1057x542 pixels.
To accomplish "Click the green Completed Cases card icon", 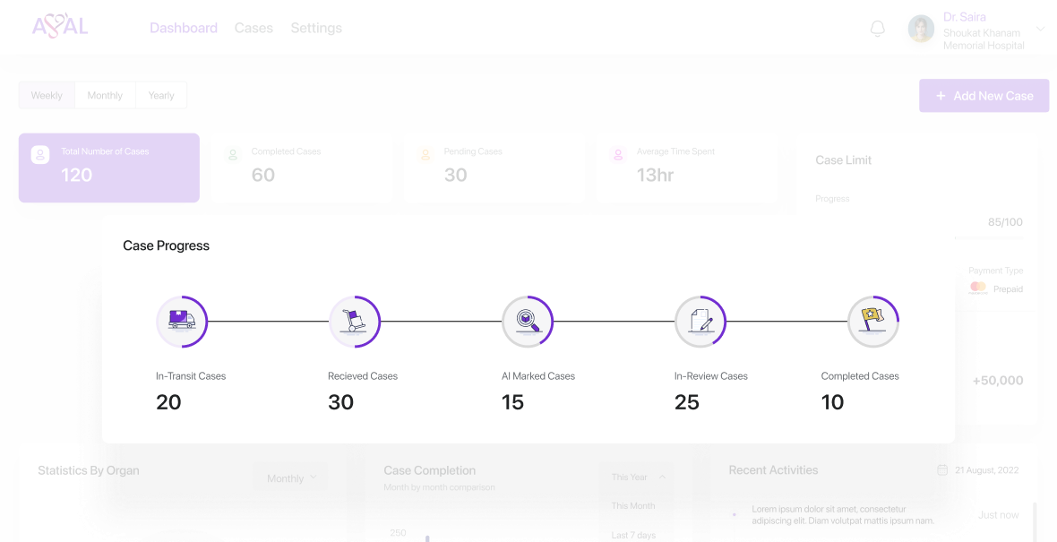I will click(x=233, y=154).
